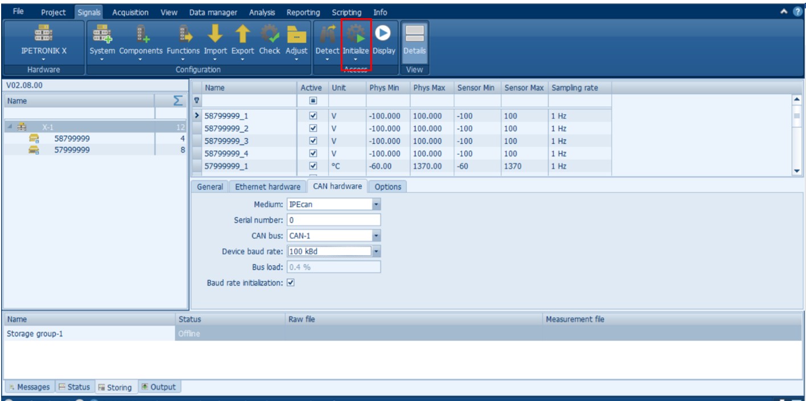Screen dimensions: 806x401
Task: Click the Display play icon
Action: click(x=384, y=33)
